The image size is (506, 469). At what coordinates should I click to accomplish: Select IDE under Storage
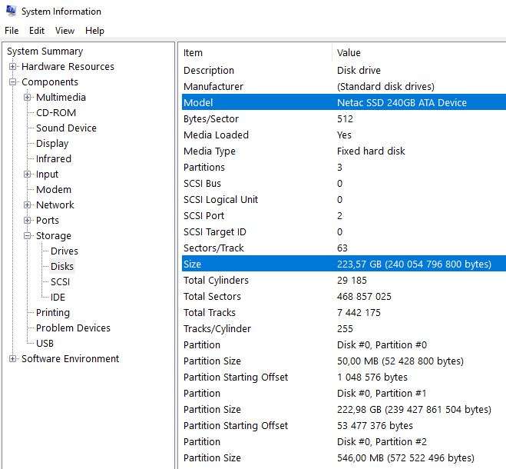[x=58, y=298]
